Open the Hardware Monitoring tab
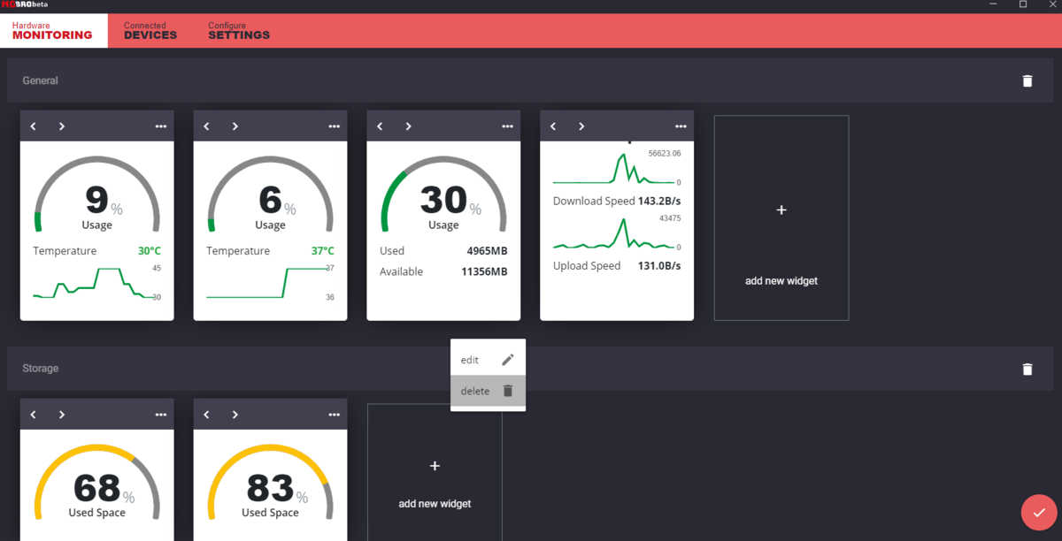Image resolution: width=1062 pixels, height=541 pixels. tap(52, 31)
